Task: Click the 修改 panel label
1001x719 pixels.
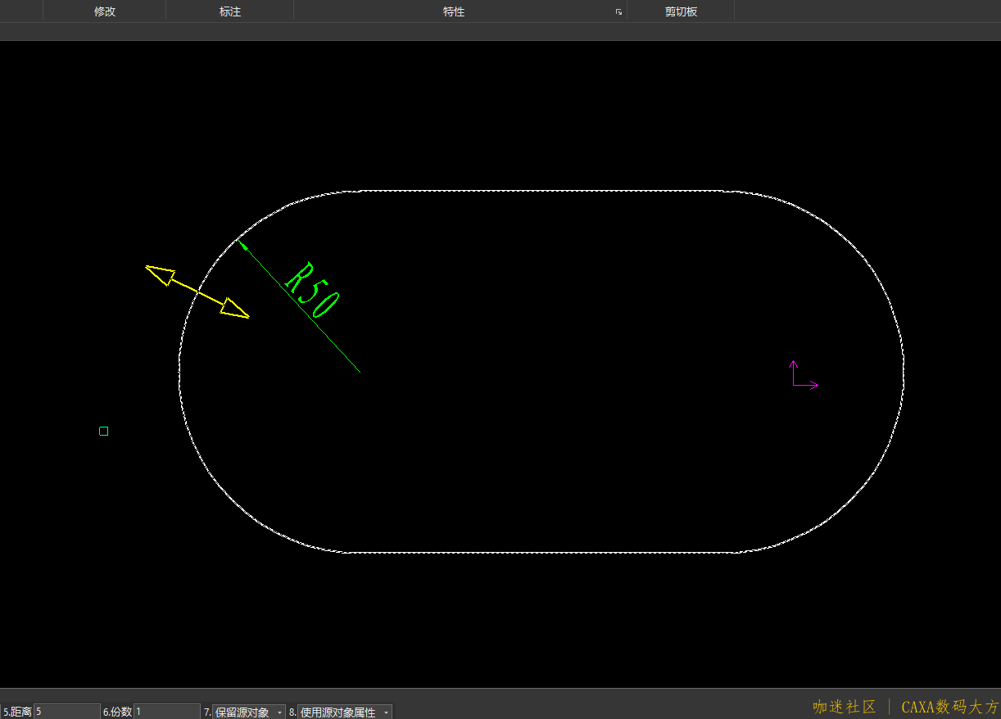Action: [105, 11]
